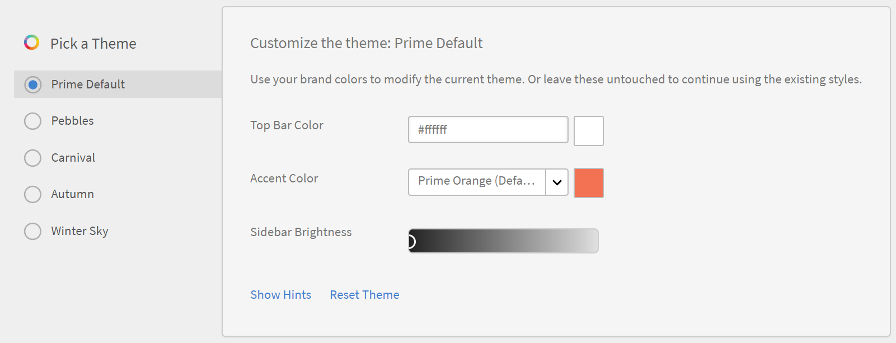
Task: Click the Top Bar Color hex input field
Action: pyautogui.click(x=488, y=130)
